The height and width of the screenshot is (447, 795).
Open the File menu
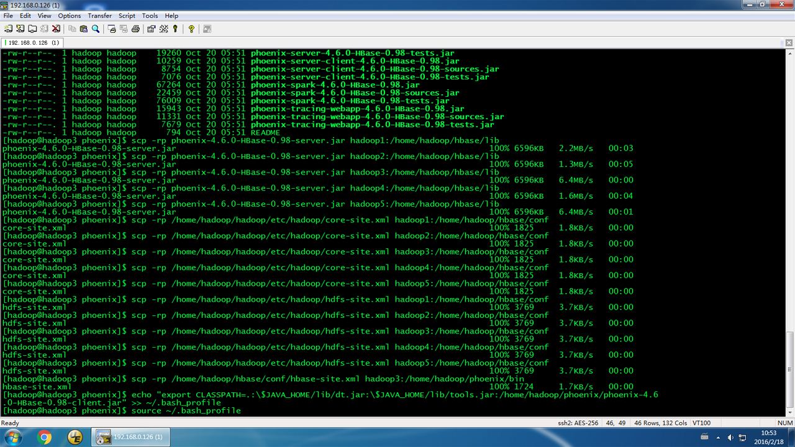(8, 16)
